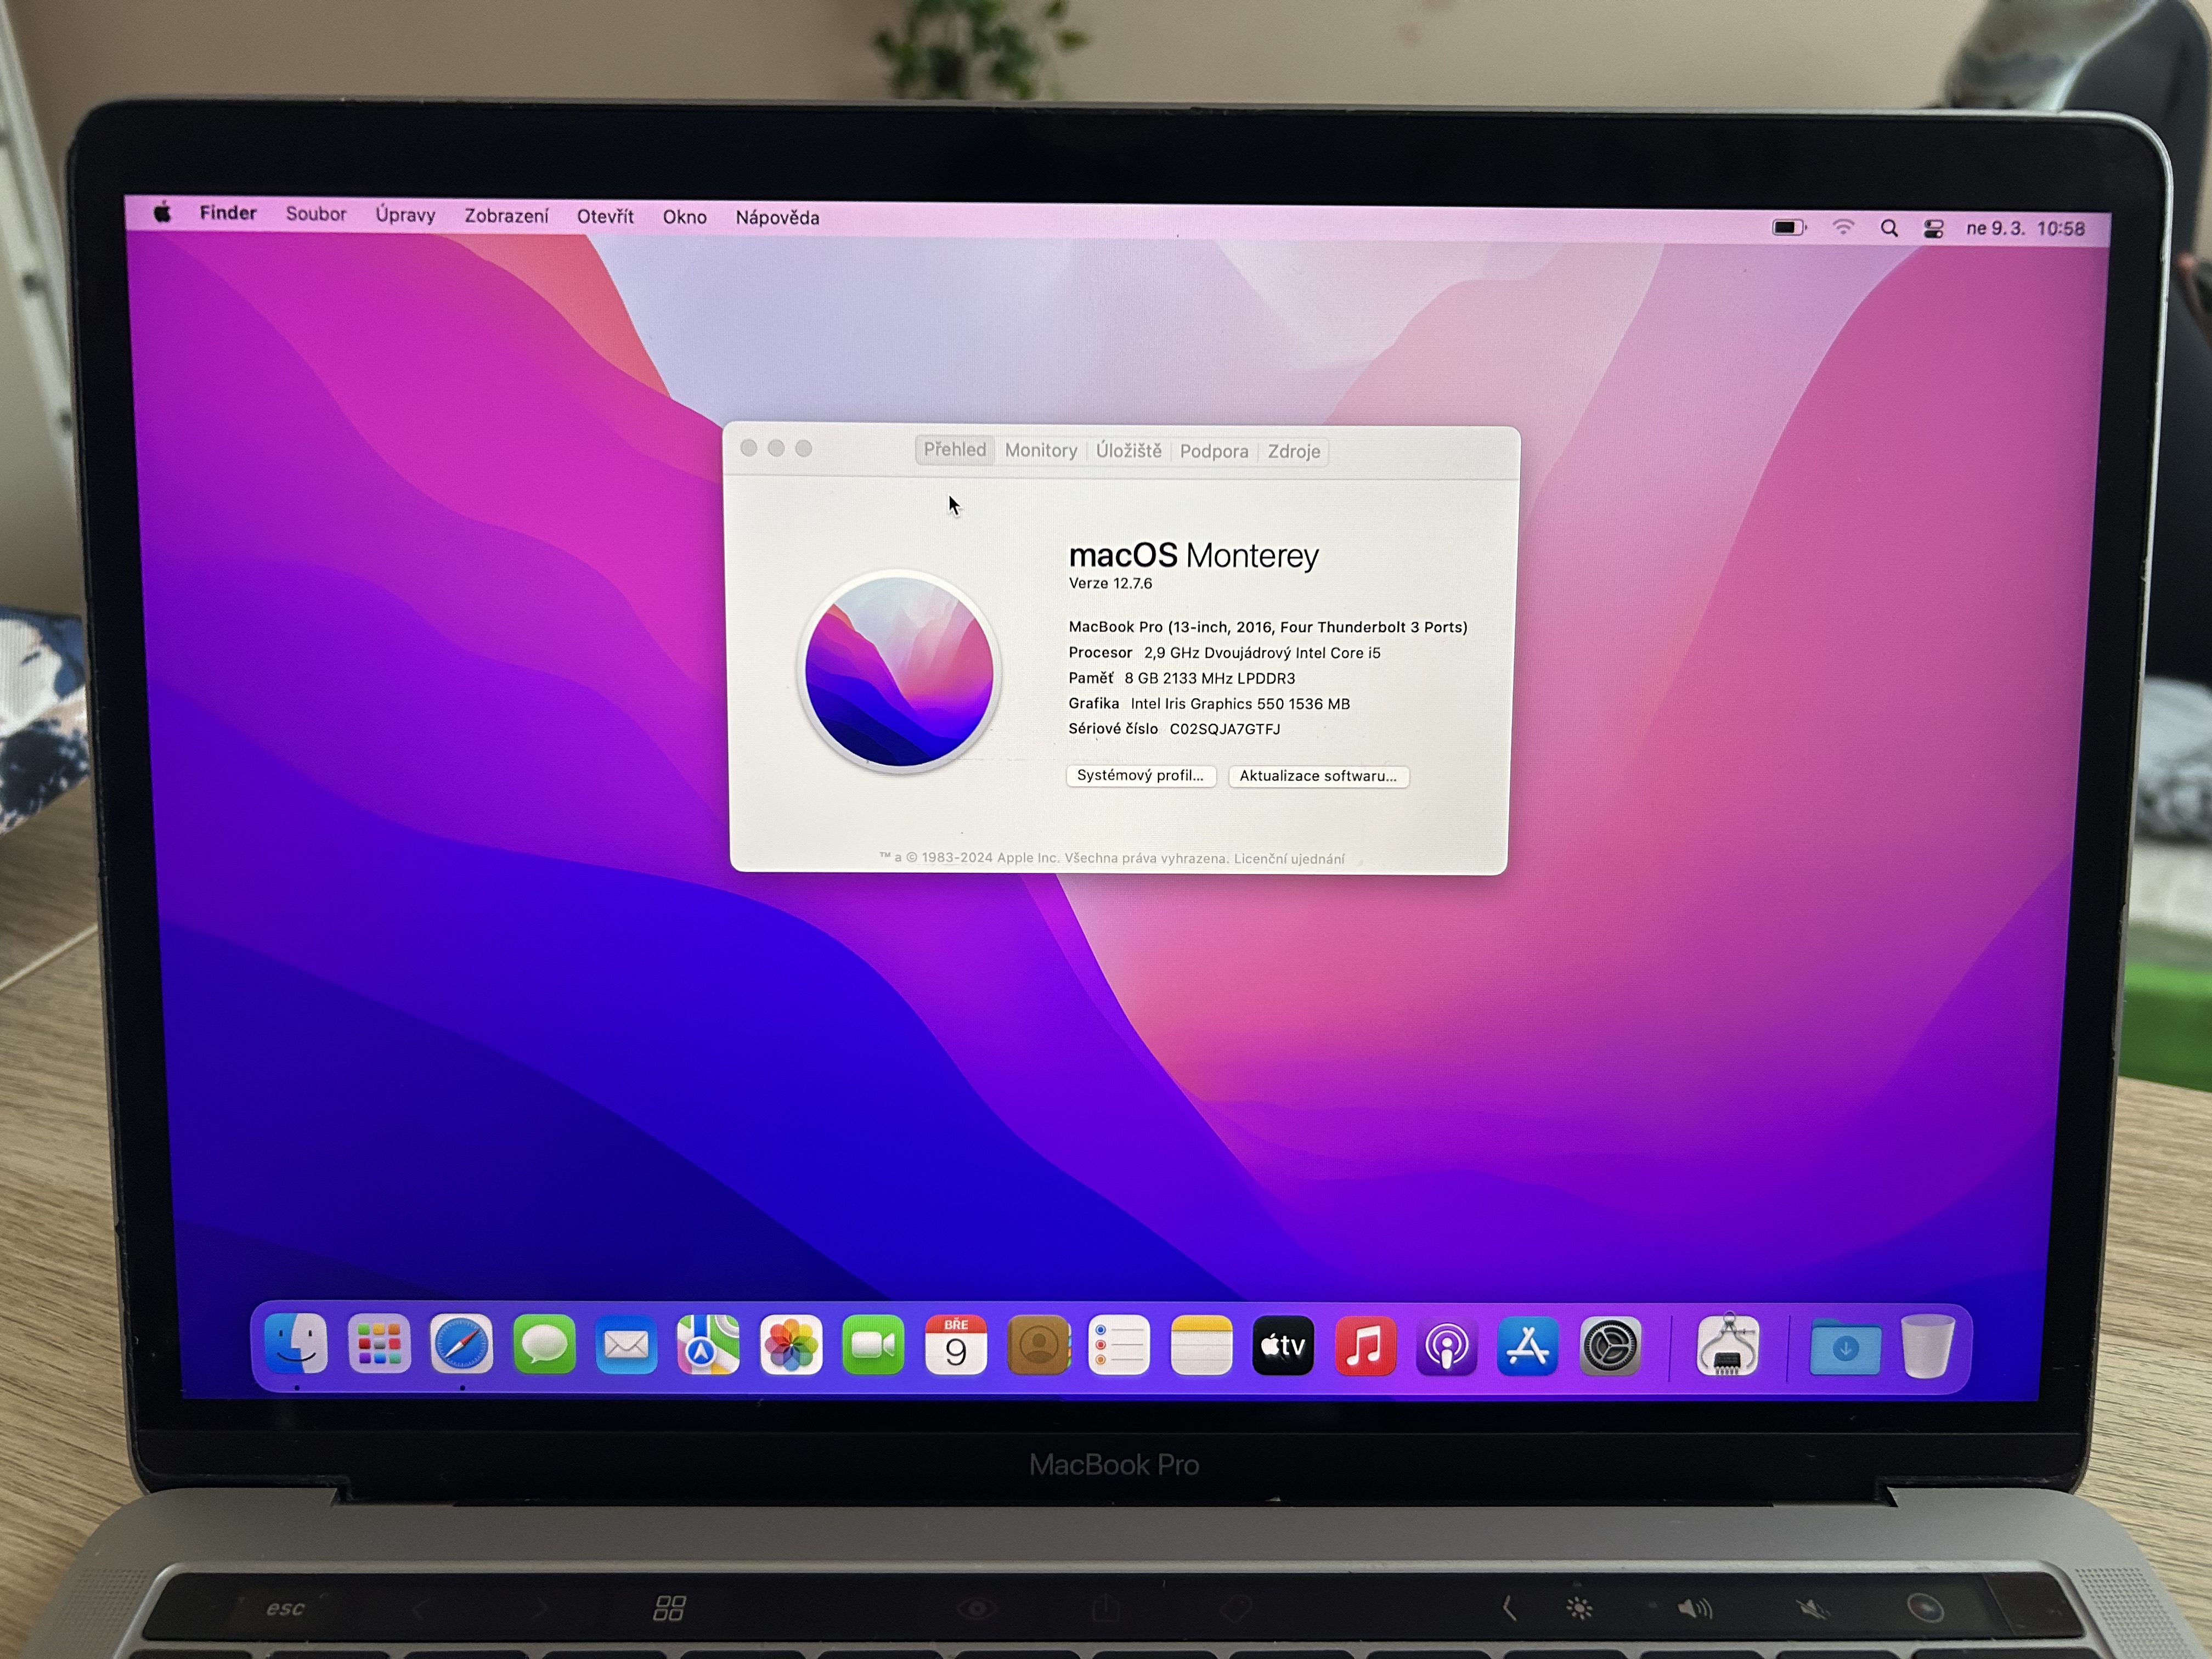The width and height of the screenshot is (2212, 1659).
Task: Open Safari from the dock
Action: (461, 1345)
